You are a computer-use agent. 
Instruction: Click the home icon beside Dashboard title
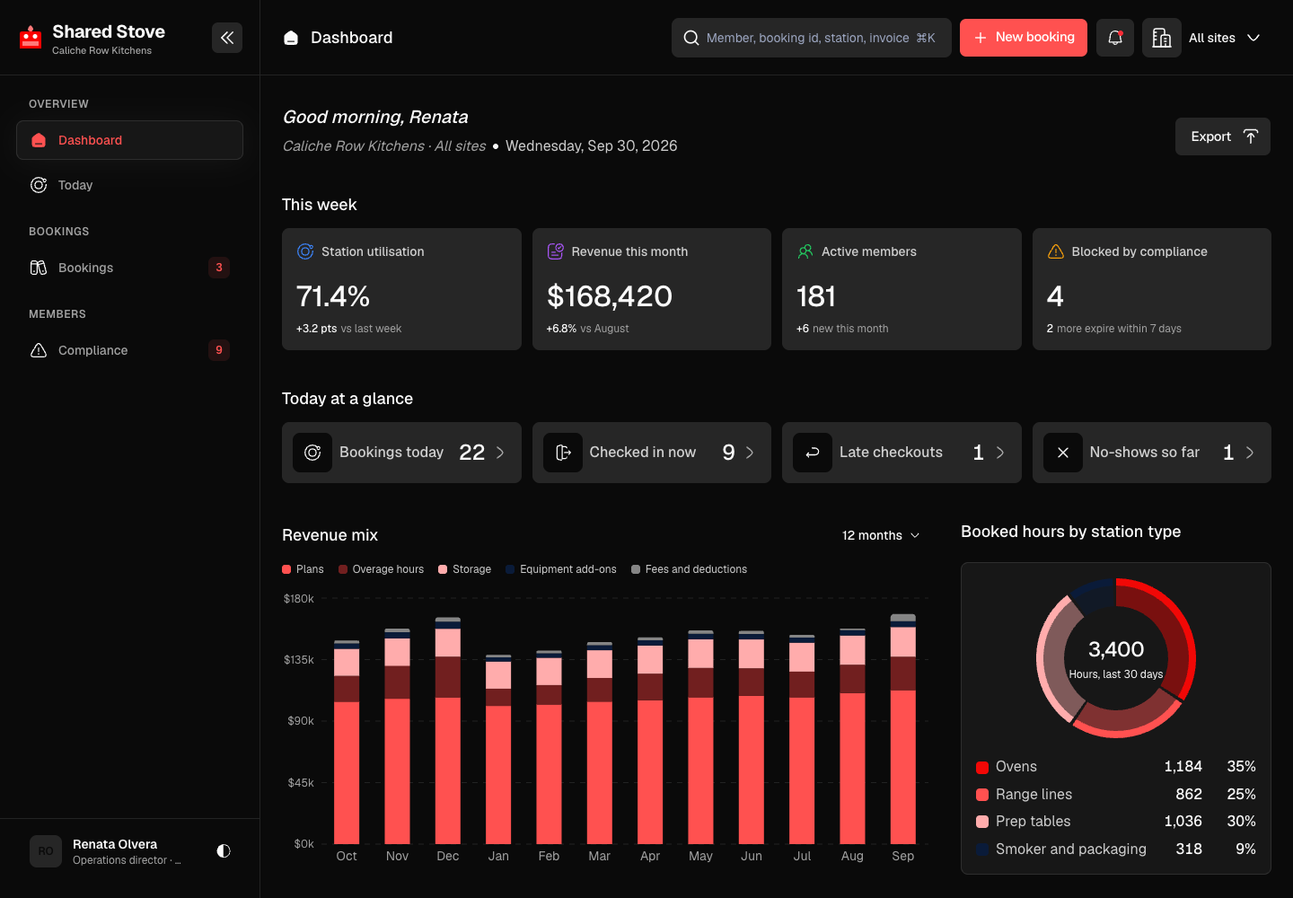(291, 38)
